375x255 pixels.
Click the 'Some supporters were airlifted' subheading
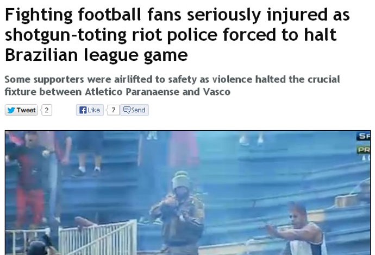(x=172, y=86)
